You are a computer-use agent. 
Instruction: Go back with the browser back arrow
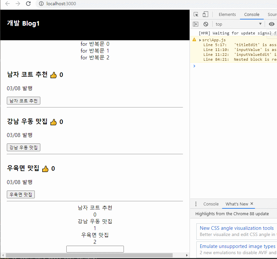coord(7,4)
